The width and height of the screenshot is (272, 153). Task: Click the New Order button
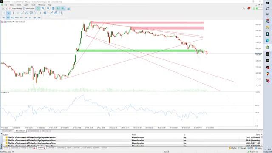point(29,8)
